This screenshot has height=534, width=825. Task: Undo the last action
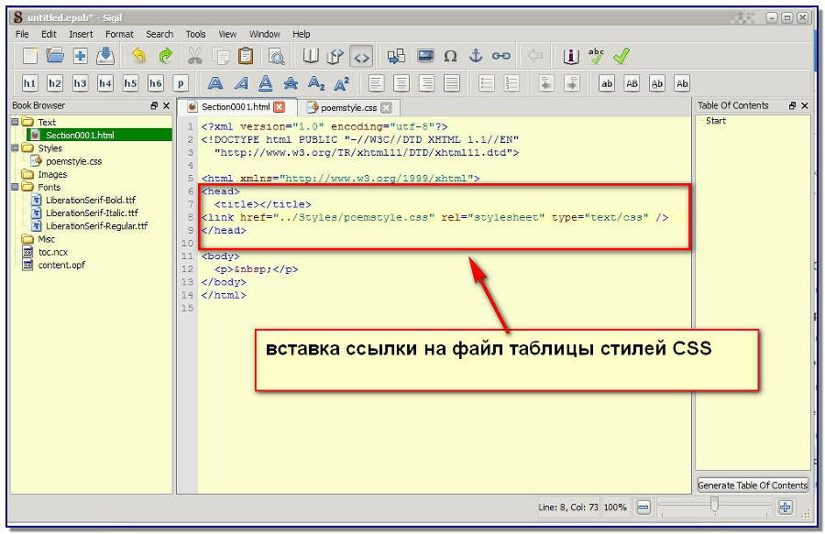click(139, 56)
